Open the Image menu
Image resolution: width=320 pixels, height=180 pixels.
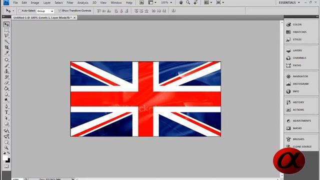click(35, 2)
